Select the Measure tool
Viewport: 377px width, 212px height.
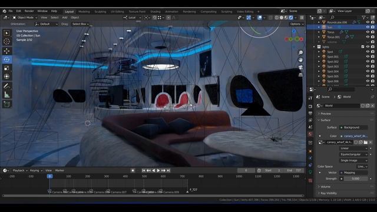(6, 95)
